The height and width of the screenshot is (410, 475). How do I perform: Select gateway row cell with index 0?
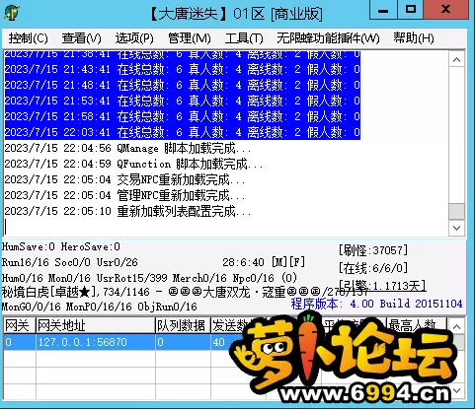[x=20, y=342]
